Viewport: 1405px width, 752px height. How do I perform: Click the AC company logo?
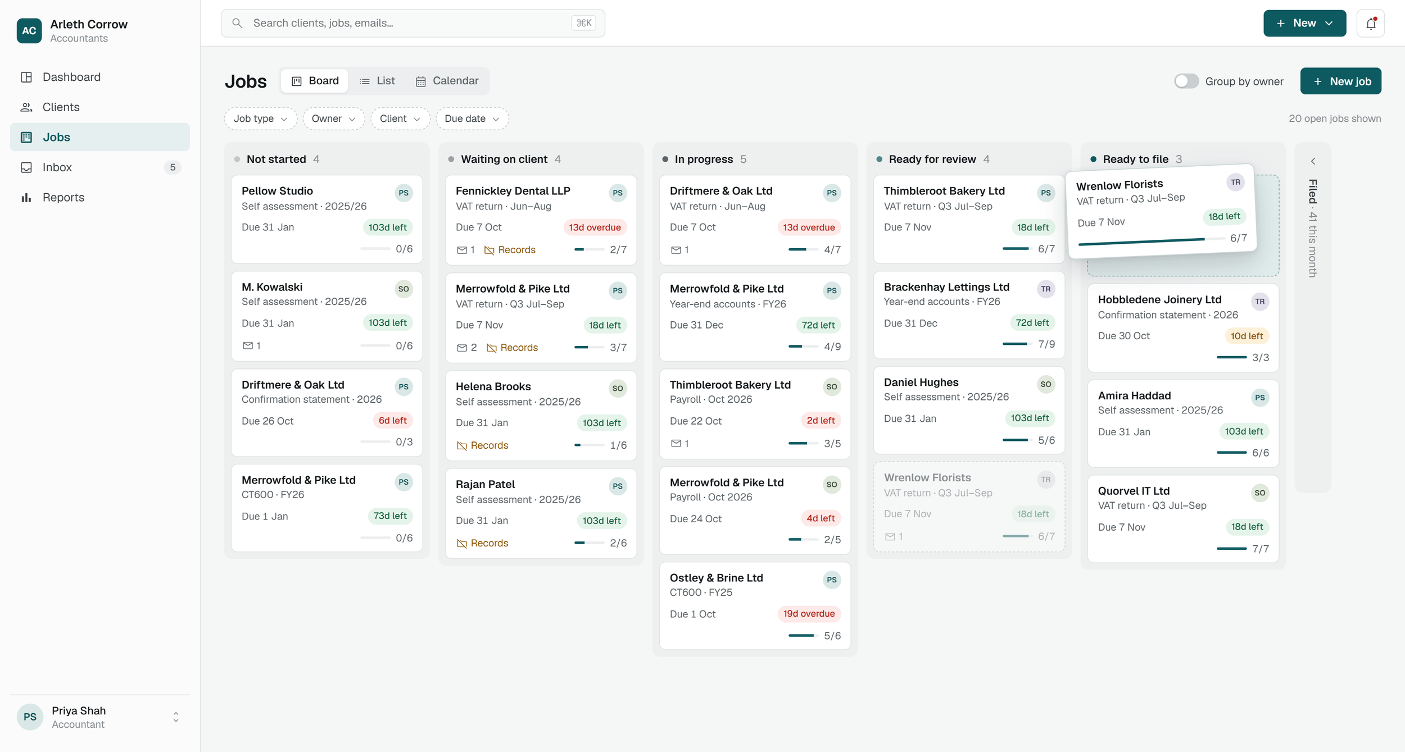point(29,31)
